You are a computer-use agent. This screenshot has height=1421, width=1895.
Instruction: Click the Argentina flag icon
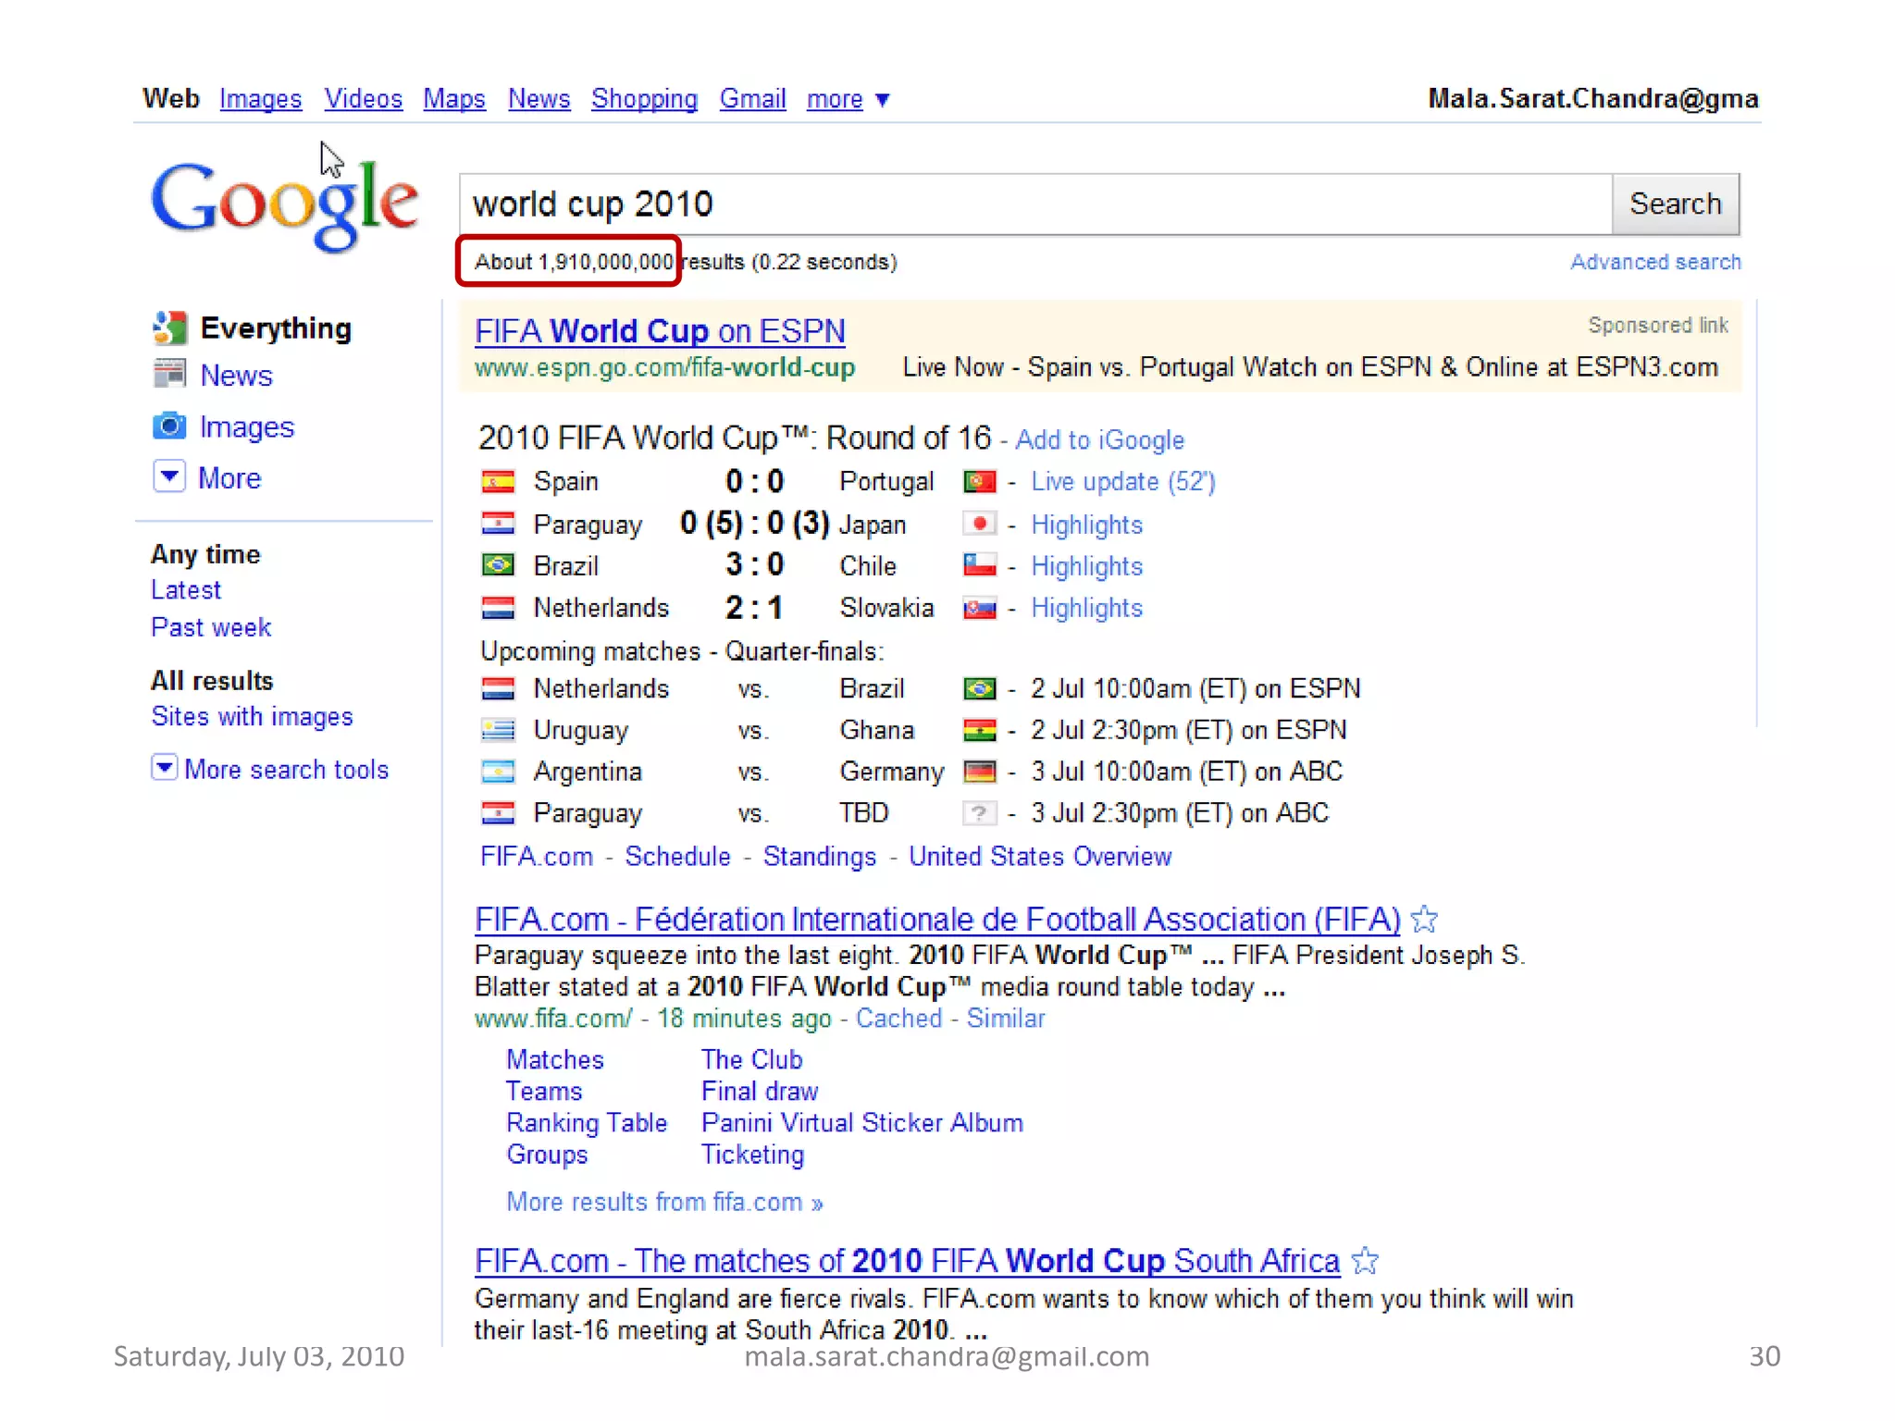pyautogui.click(x=498, y=772)
